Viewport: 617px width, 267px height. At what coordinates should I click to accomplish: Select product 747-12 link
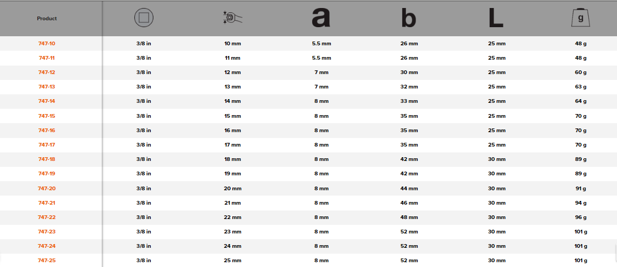(47, 72)
